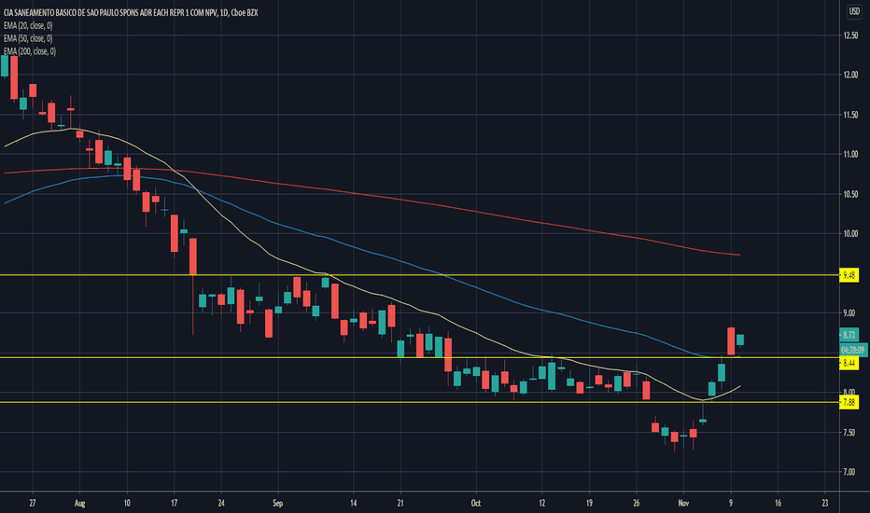The image size is (870, 513).
Task: Click the Aug date label on time axis
Action: pos(80,503)
